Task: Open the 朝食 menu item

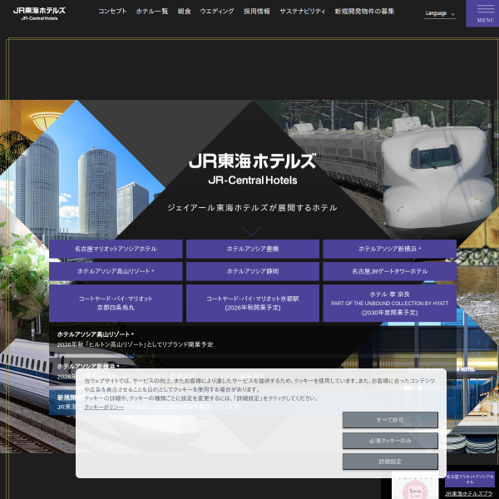Action: coord(184,12)
